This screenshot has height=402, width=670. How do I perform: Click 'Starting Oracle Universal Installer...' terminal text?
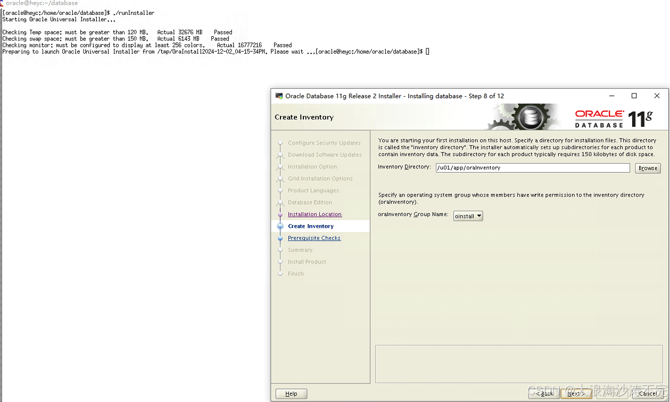click(59, 20)
